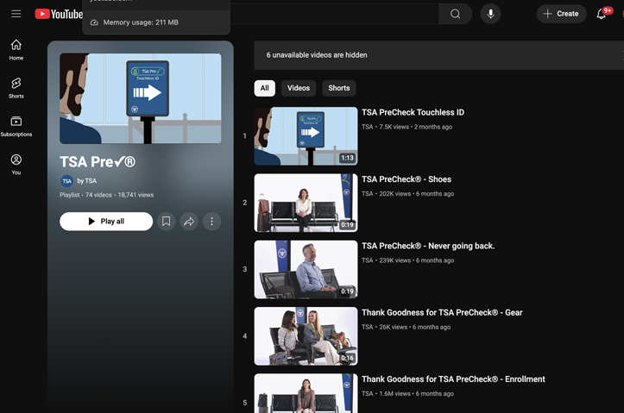624x413 pixels.
Task: Click the search input field
Action: (334, 14)
